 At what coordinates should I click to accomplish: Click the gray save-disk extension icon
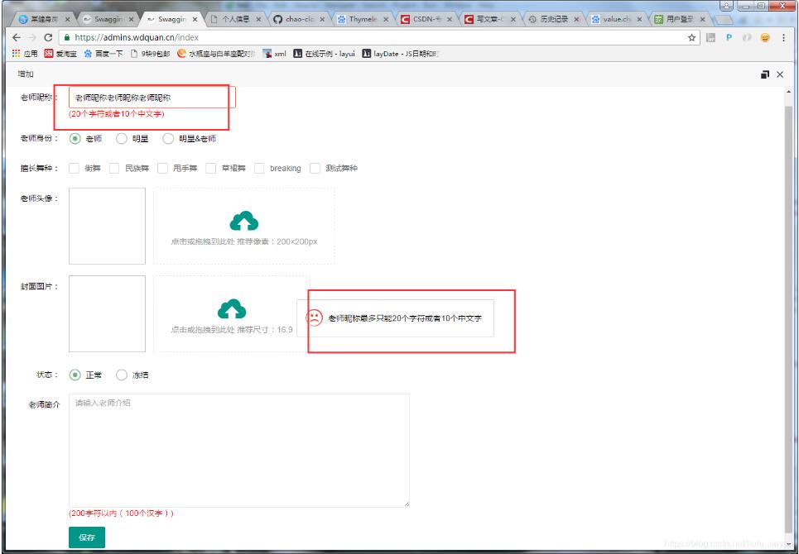711,38
